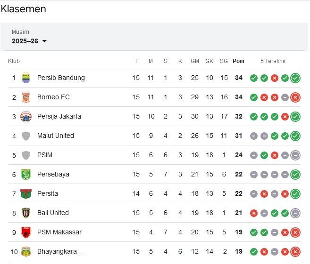Click the Poin column header
The image size is (310, 264).
click(x=238, y=61)
